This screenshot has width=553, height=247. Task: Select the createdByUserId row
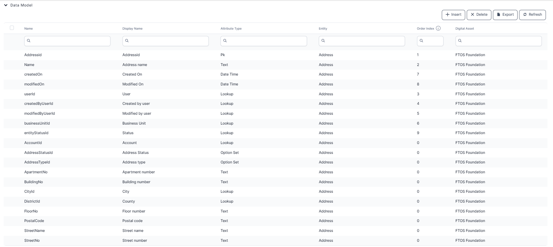[39, 104]
